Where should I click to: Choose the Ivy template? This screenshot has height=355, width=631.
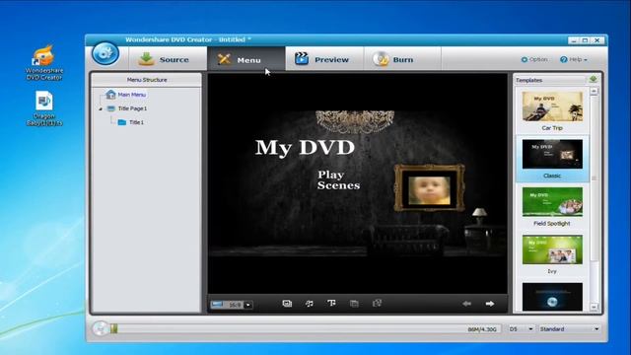pos(552,254)
